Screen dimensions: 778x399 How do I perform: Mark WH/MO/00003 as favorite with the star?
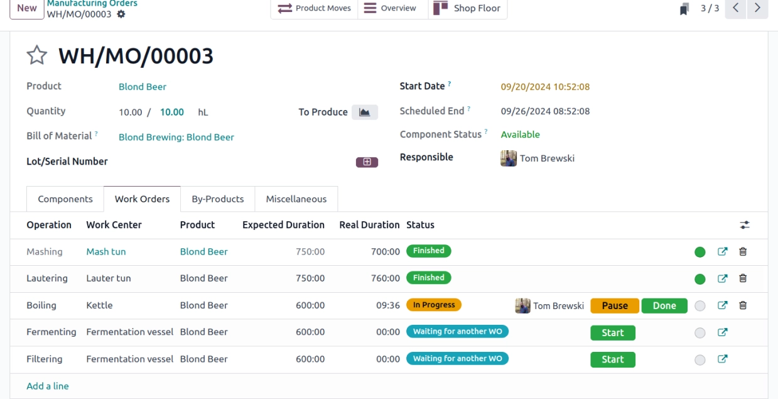pyautogui.click(x=37, y=56)
